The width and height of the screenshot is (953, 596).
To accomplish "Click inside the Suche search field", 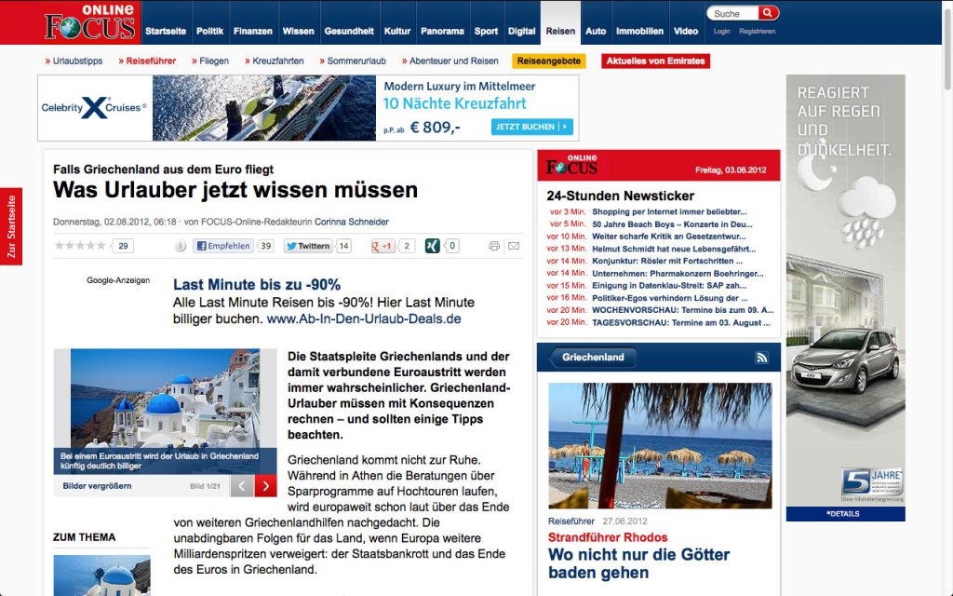I will coord(732,13).
